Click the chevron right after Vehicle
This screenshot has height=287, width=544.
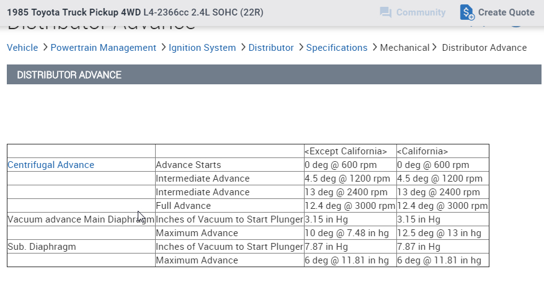tap(44, 48)
